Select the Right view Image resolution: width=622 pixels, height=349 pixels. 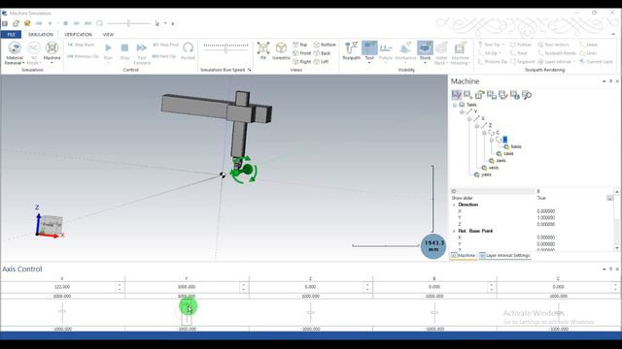[302, 62]
